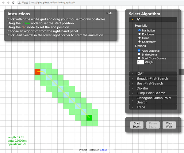Click the operations: 59 statistic

point(17,144)
